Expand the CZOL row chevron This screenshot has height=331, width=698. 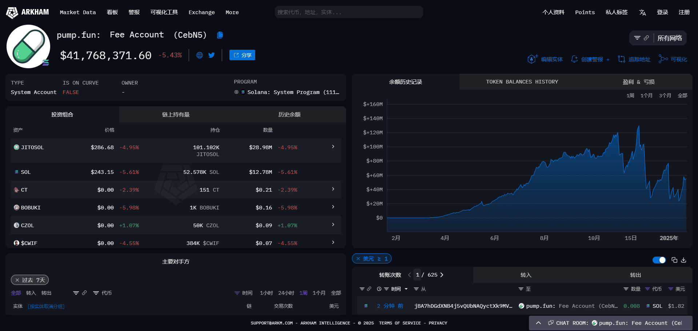[333, 225]
